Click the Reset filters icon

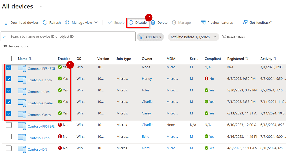[223, 37]
